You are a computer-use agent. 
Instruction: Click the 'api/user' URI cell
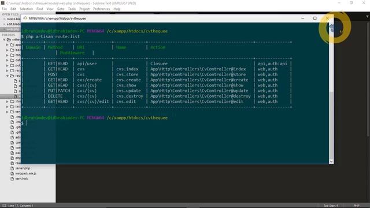87,64
